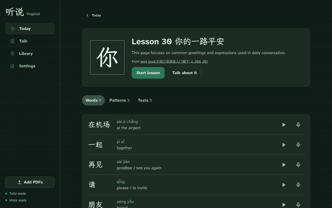
Task: Play audio for 在机场
Action: 284,125
